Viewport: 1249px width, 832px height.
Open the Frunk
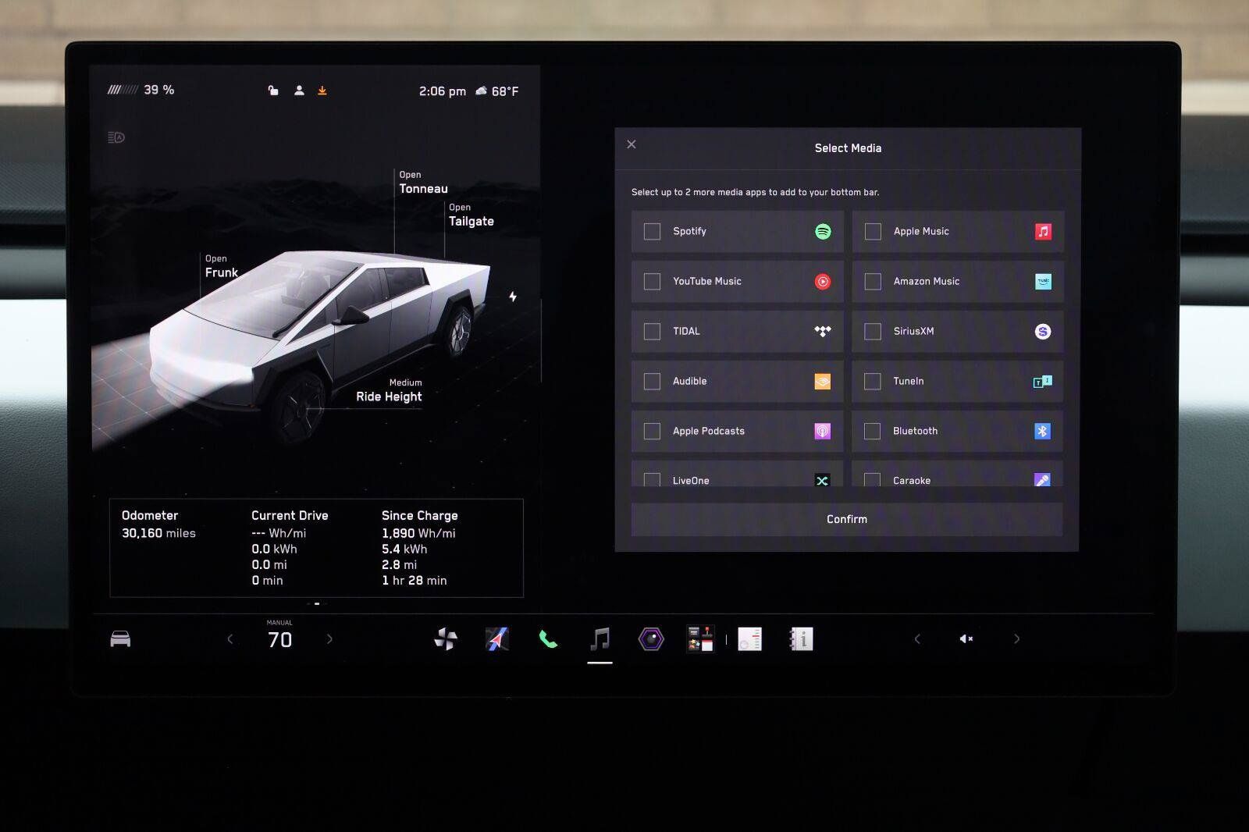(221, 267)
